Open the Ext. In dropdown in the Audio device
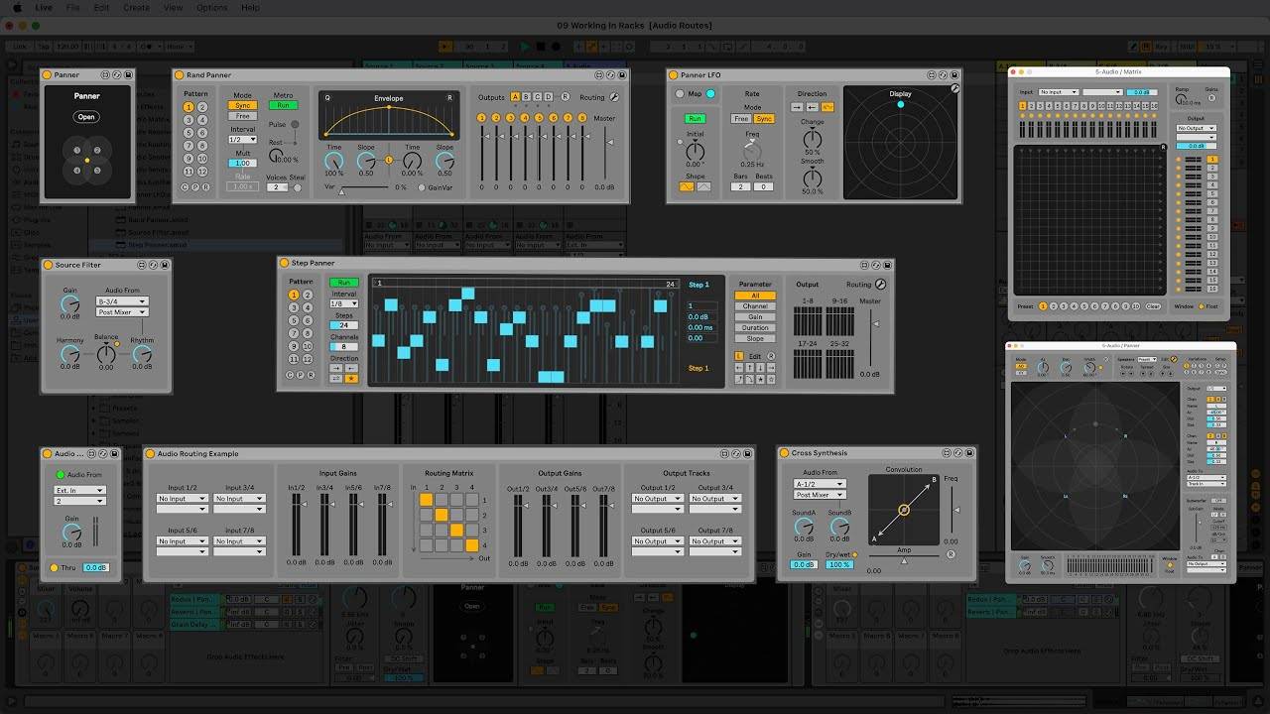This screenshot has width=1270, height=714. tap(79, 490)
